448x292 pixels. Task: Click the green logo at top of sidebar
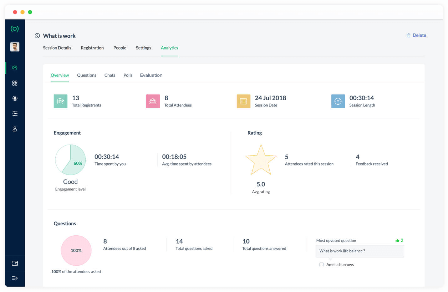[15, 29]
